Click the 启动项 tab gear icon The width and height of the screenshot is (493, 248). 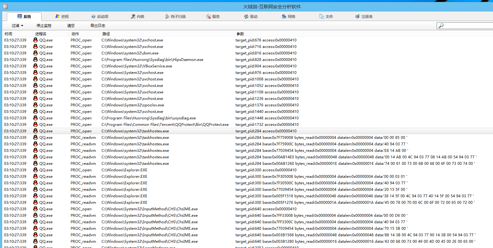pyautogui.click(x=93, y=16)
